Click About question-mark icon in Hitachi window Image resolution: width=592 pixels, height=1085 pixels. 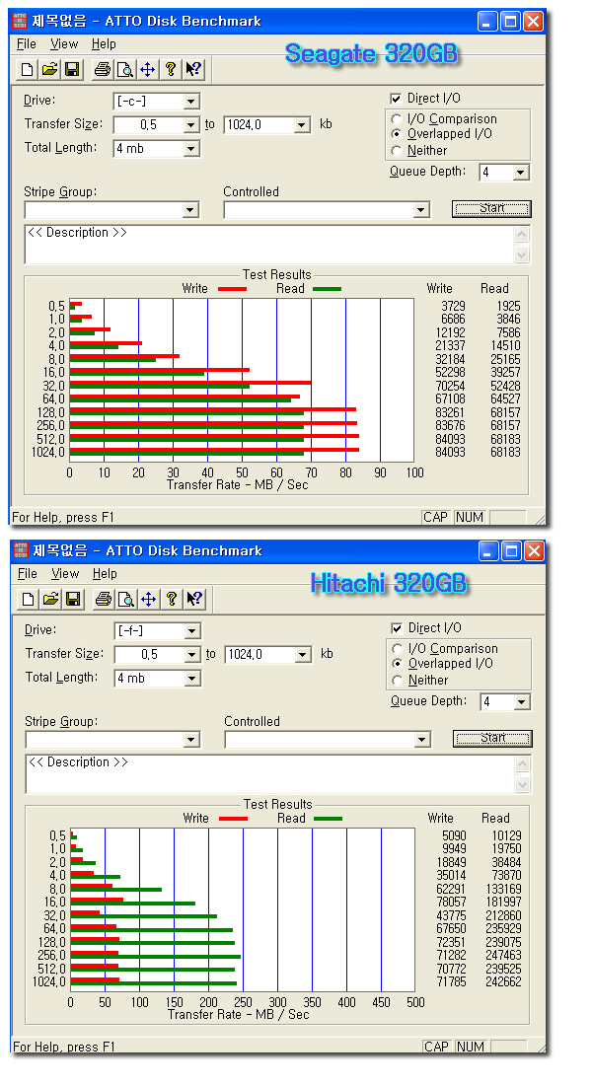(x=171, y=600)
